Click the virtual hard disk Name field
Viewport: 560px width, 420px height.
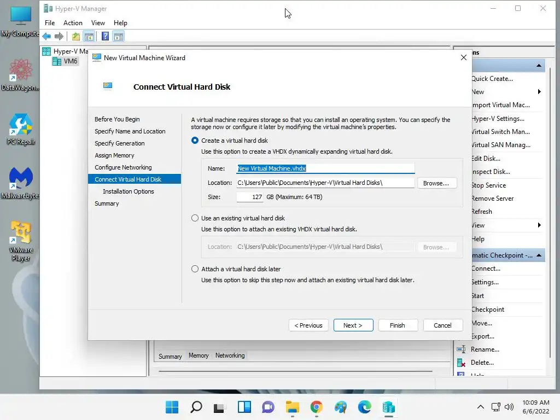[325, 168]
